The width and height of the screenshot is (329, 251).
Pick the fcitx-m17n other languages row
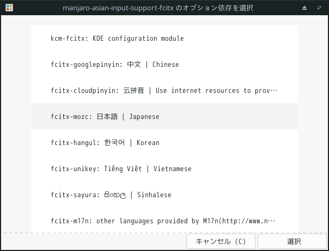(x=164, y=220)
